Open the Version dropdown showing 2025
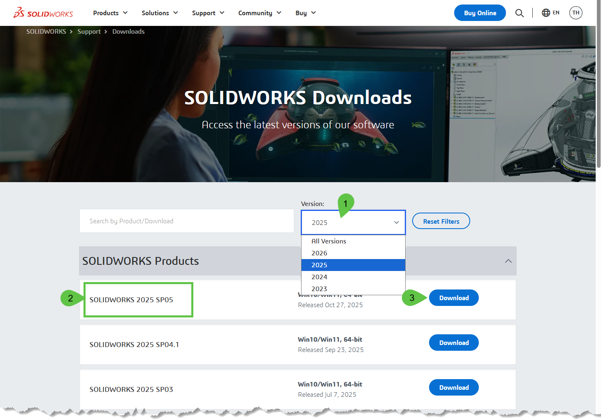Image resolution: width=601 pixels, height=419 pixels. pyautogui.click(x=353, y=222)
